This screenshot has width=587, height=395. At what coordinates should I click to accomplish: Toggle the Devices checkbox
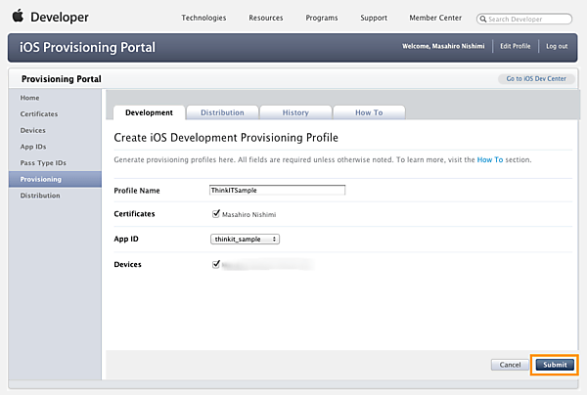click(x=215, y=263)
